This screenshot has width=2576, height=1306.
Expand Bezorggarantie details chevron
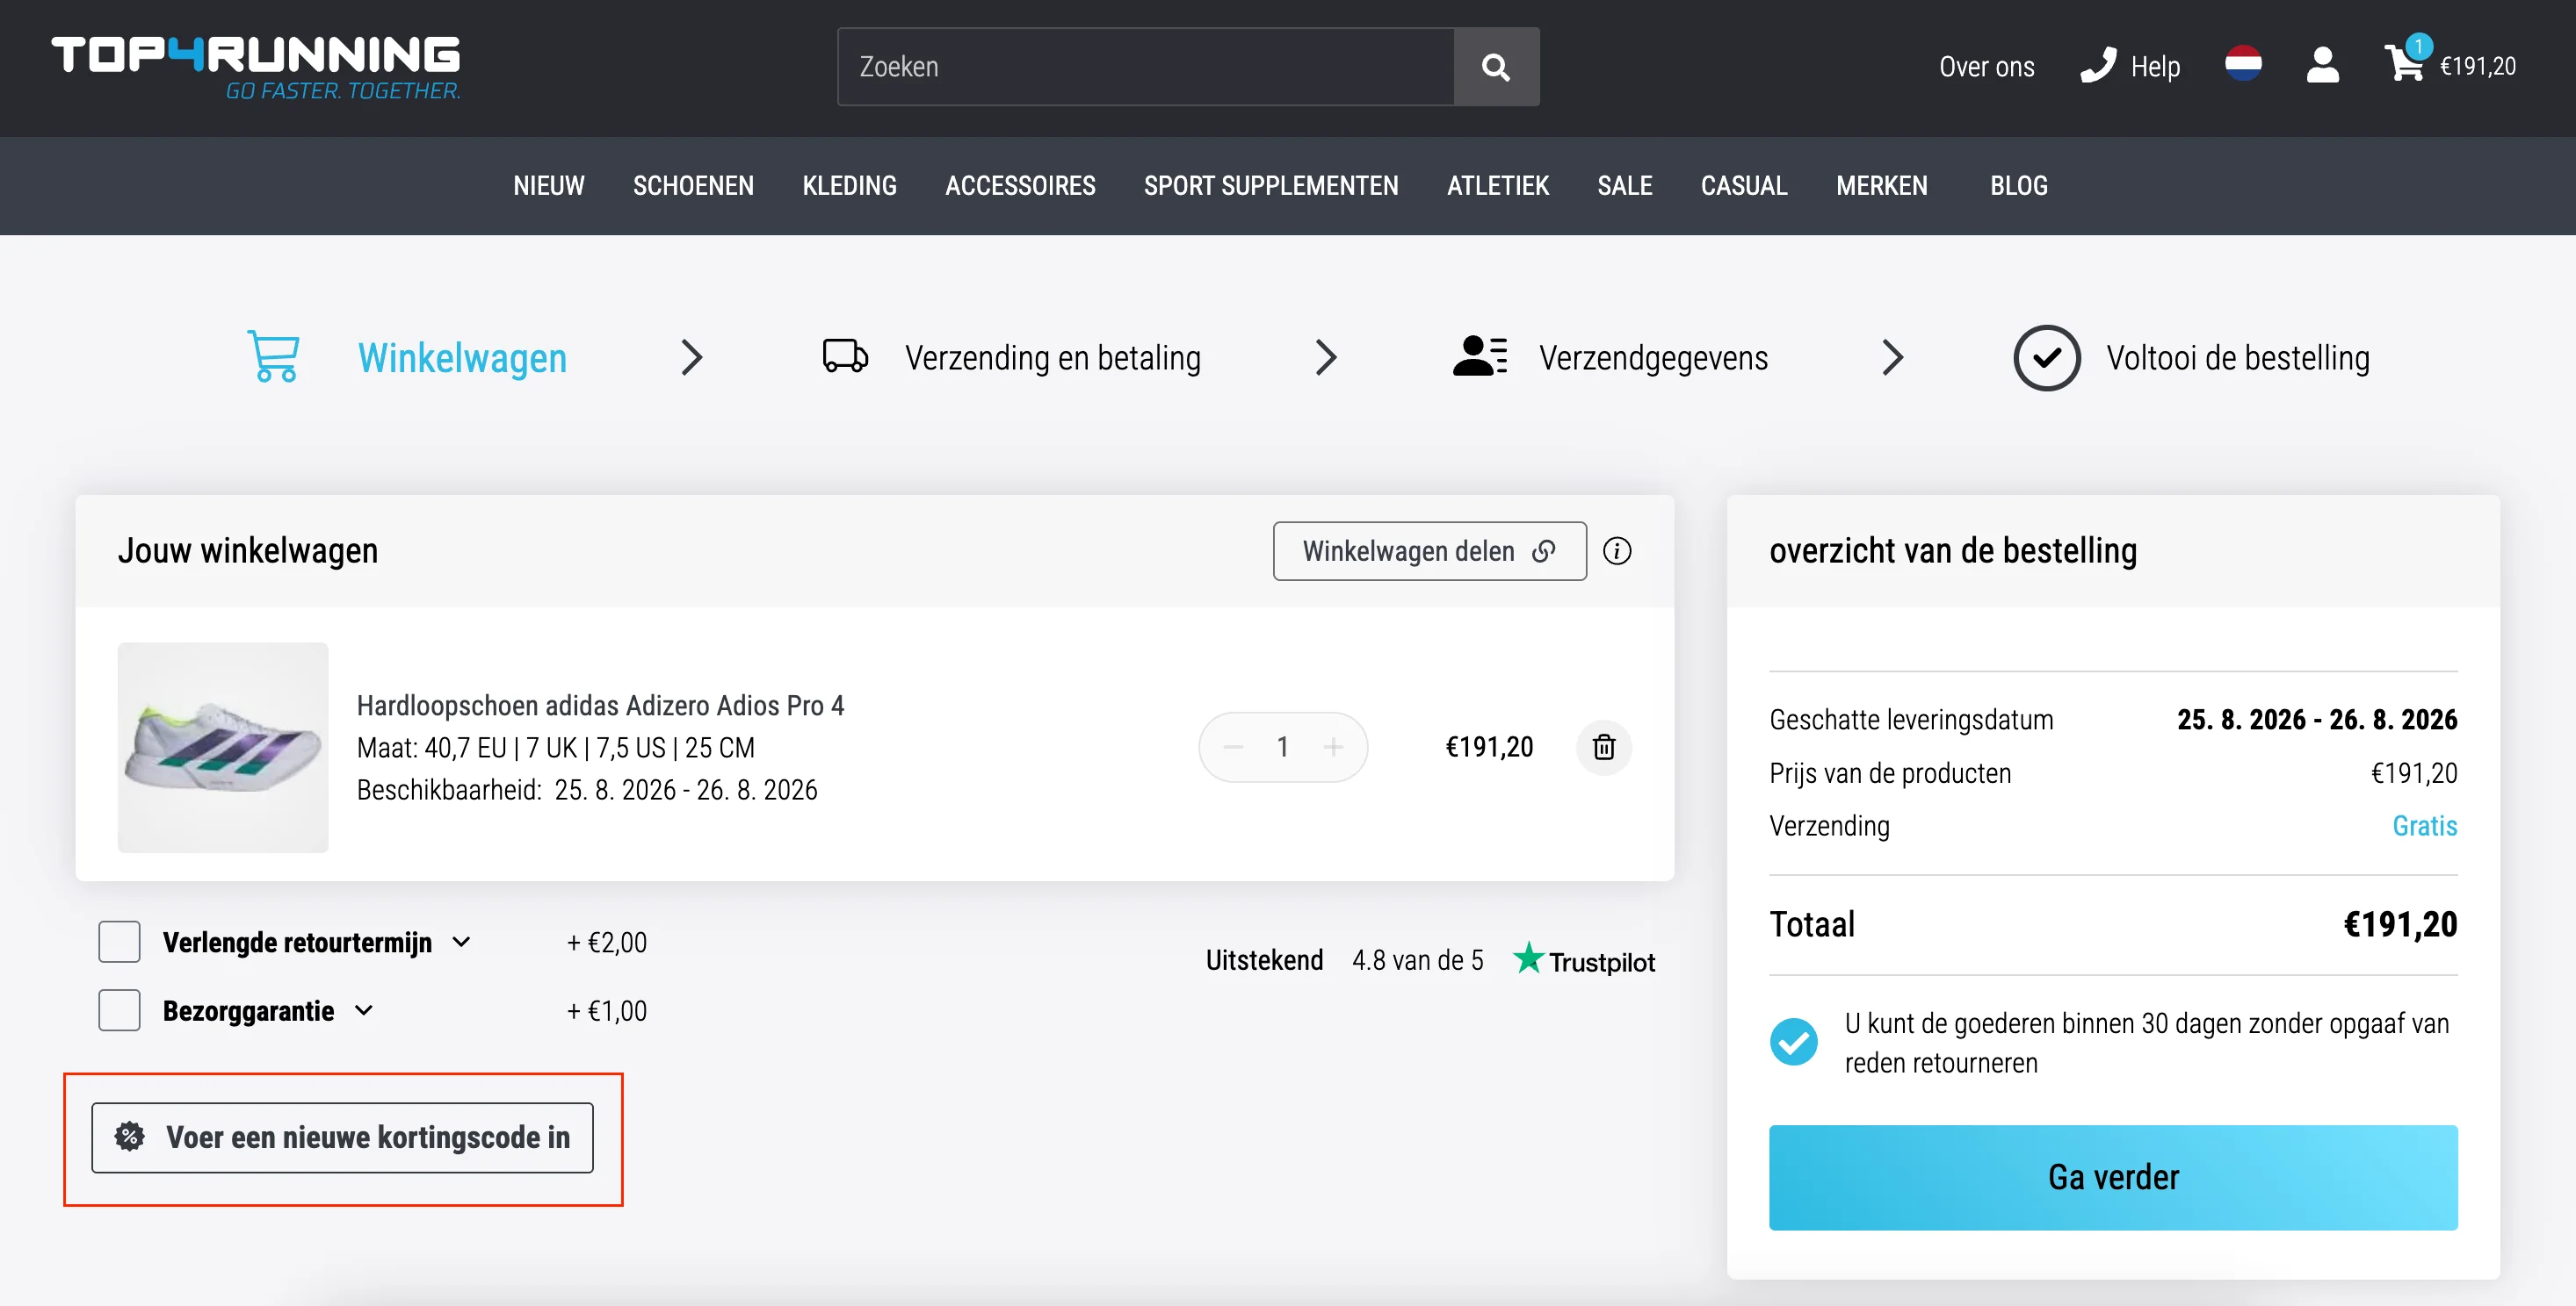[364, 1010]
